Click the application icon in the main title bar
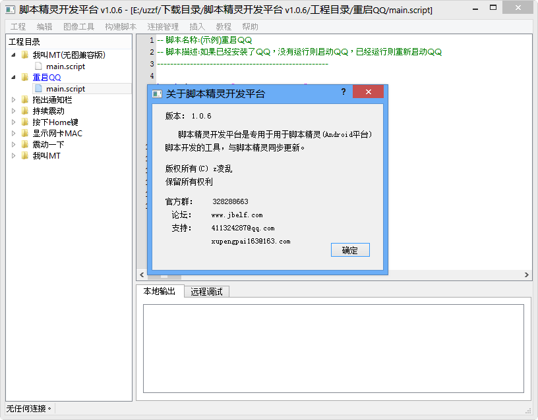Screen dimensions: 538x420 click(x=9, y=7)
